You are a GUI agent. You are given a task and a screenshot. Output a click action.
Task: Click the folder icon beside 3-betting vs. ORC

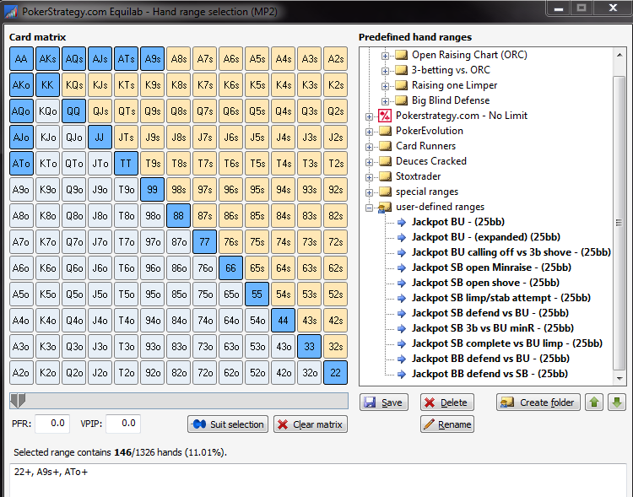click(401, 70)
